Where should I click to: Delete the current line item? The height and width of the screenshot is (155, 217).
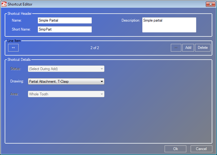coord(203,48)
